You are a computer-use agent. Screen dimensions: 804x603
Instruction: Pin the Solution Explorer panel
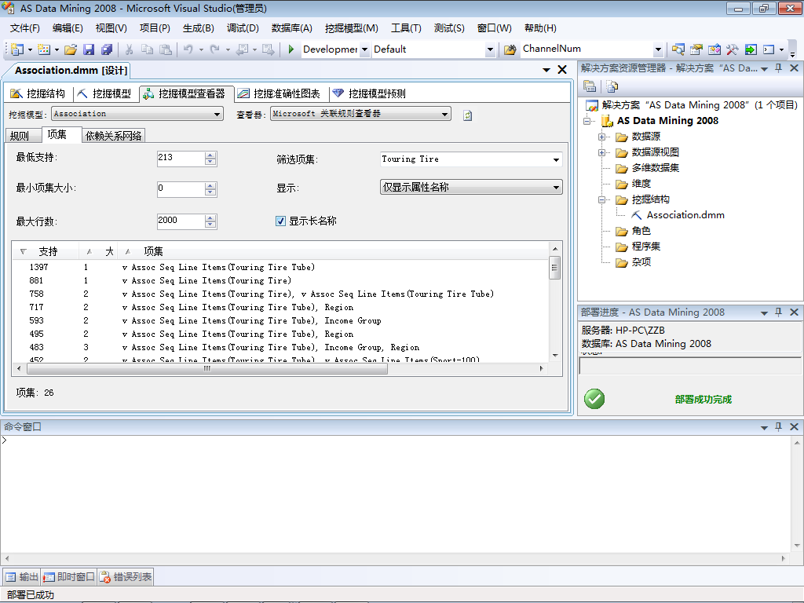[778, 68]
